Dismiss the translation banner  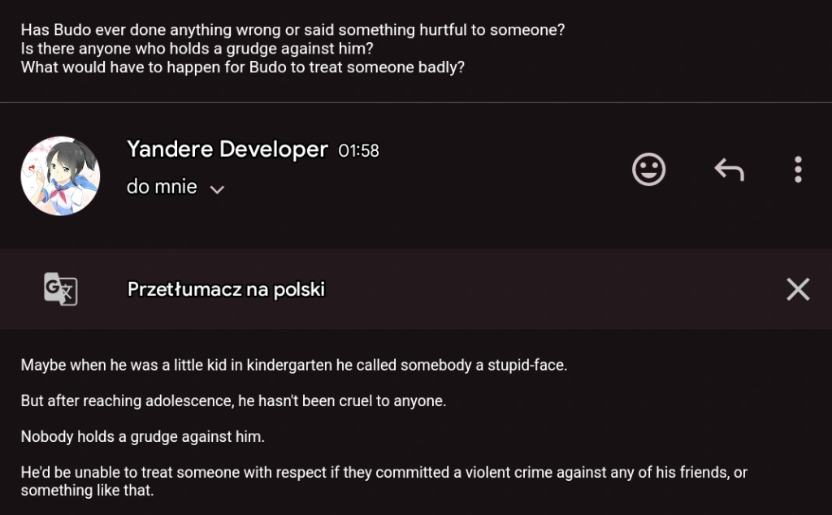[798, 289]
